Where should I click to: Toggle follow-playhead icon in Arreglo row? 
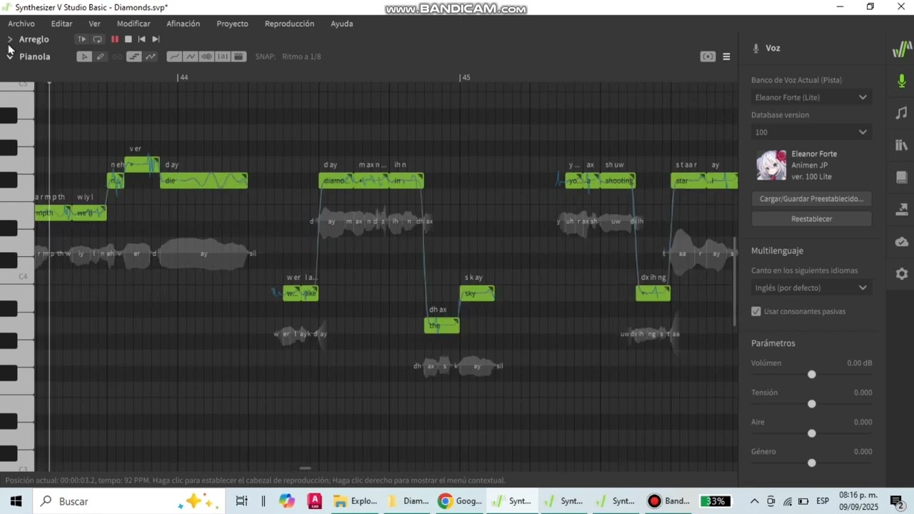tap(81, 39)
